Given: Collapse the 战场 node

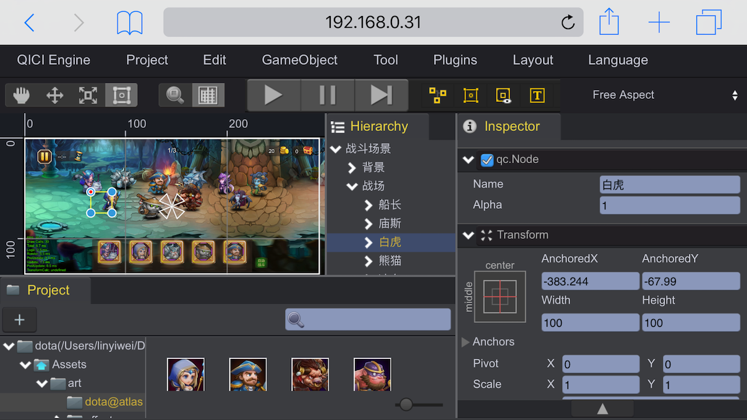Looking at the screenshot, I should click(x=352, y=186).
